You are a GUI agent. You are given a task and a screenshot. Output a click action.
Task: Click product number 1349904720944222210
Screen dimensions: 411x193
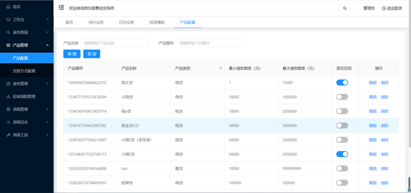(x=87, y=83)
